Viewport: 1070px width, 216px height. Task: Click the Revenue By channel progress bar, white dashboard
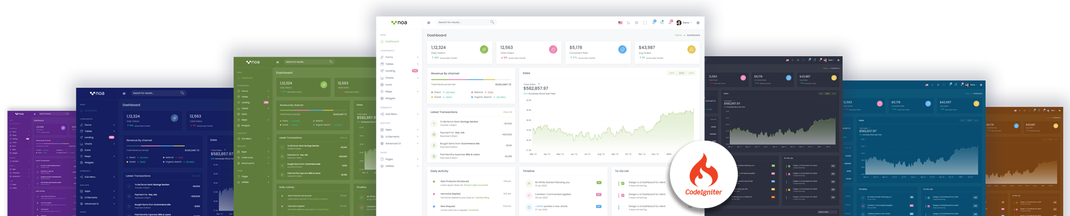(x=471, y=79)
